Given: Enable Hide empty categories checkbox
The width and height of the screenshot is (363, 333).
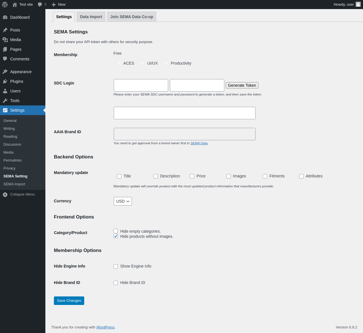Looking at the screenshot, I should click(x=116, y=231).
